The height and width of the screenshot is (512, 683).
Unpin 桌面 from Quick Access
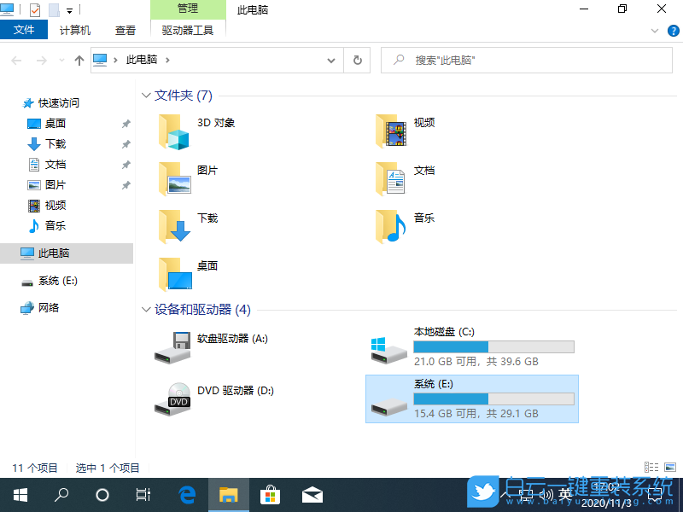click(x=126, y=123)
